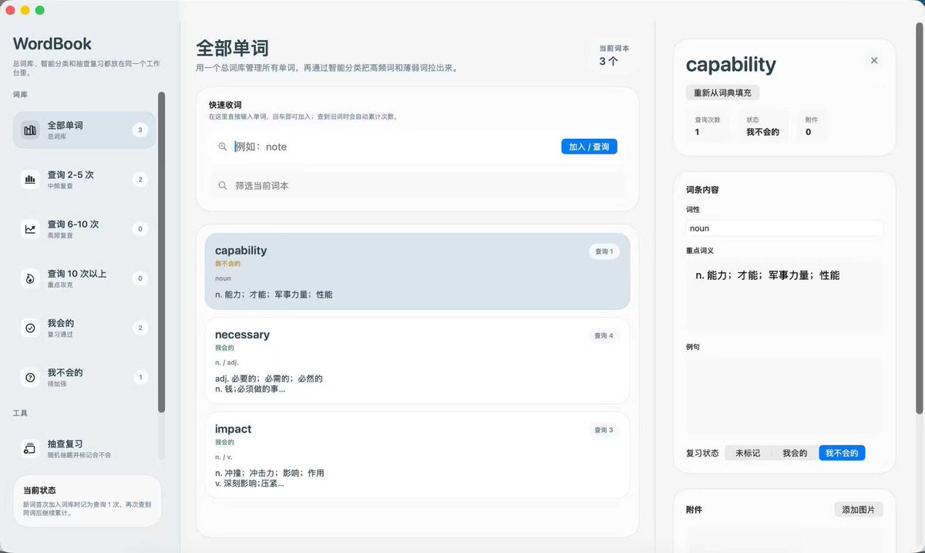Click the count badge 3 on 全部单词

(x=140, y=130)
